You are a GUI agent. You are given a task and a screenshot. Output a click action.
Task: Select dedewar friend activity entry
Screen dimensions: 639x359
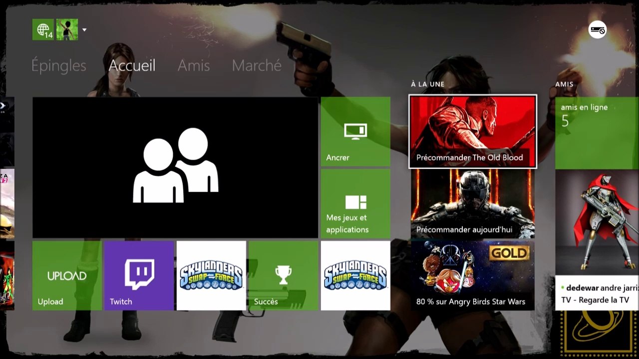[597, 294]
